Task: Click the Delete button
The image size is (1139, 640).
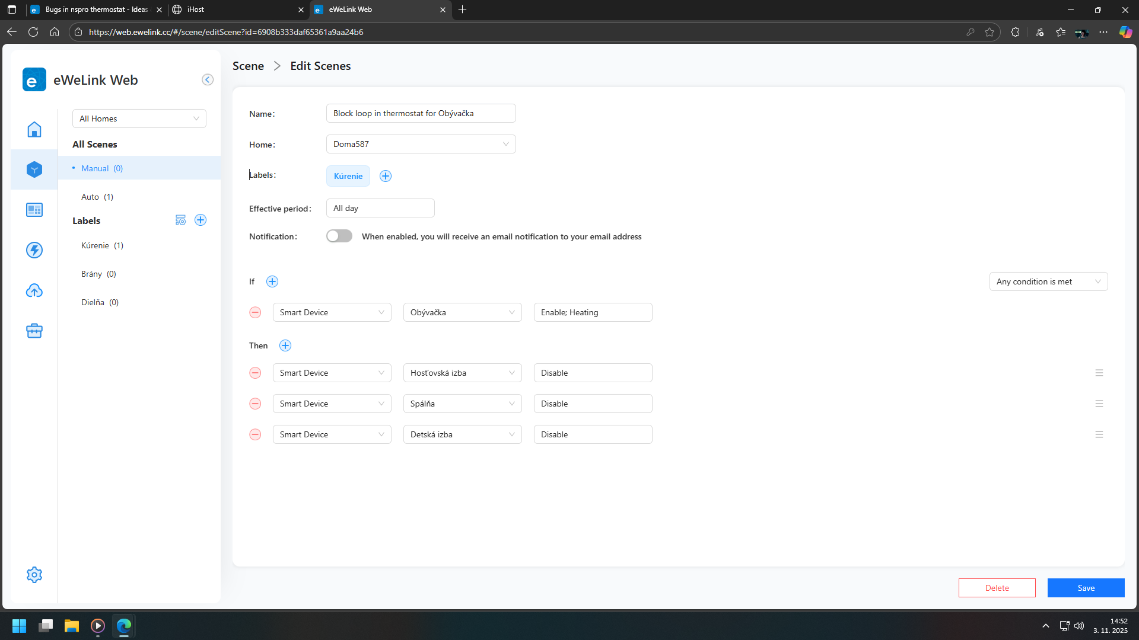Action: [x=997, y=588]
